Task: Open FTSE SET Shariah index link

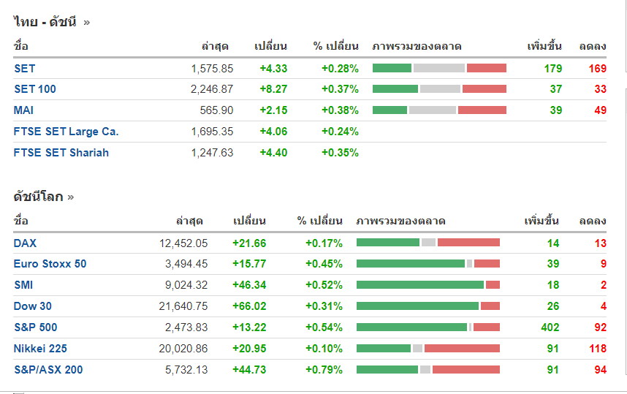Action: tap(61, 153)
